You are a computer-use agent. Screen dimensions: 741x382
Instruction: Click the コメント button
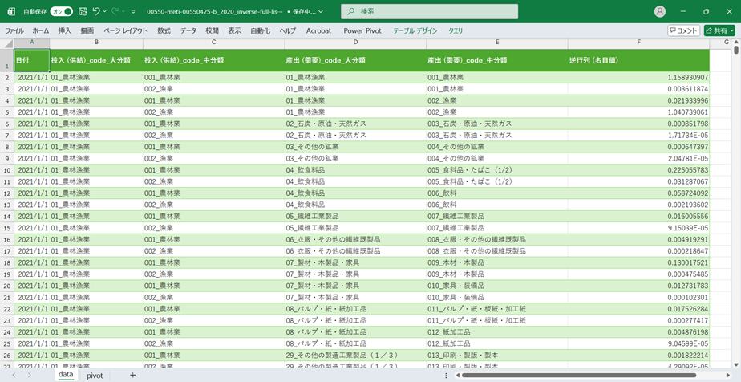(683, 30)
